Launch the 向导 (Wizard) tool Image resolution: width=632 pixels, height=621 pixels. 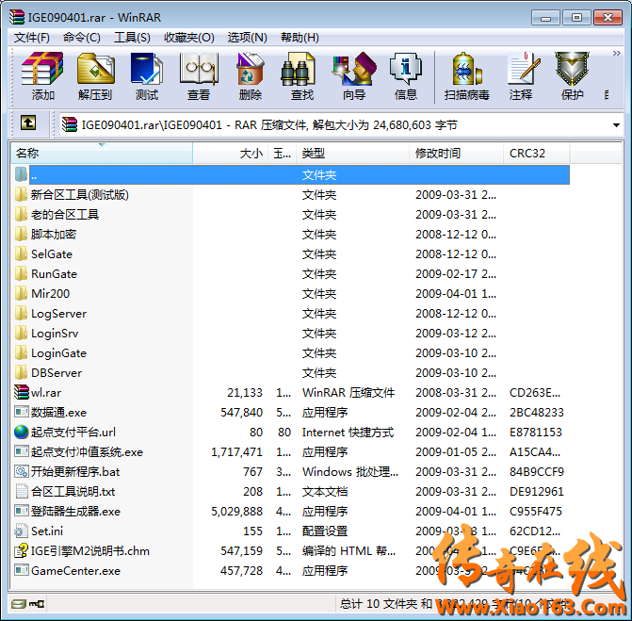[x=354, y=75]
